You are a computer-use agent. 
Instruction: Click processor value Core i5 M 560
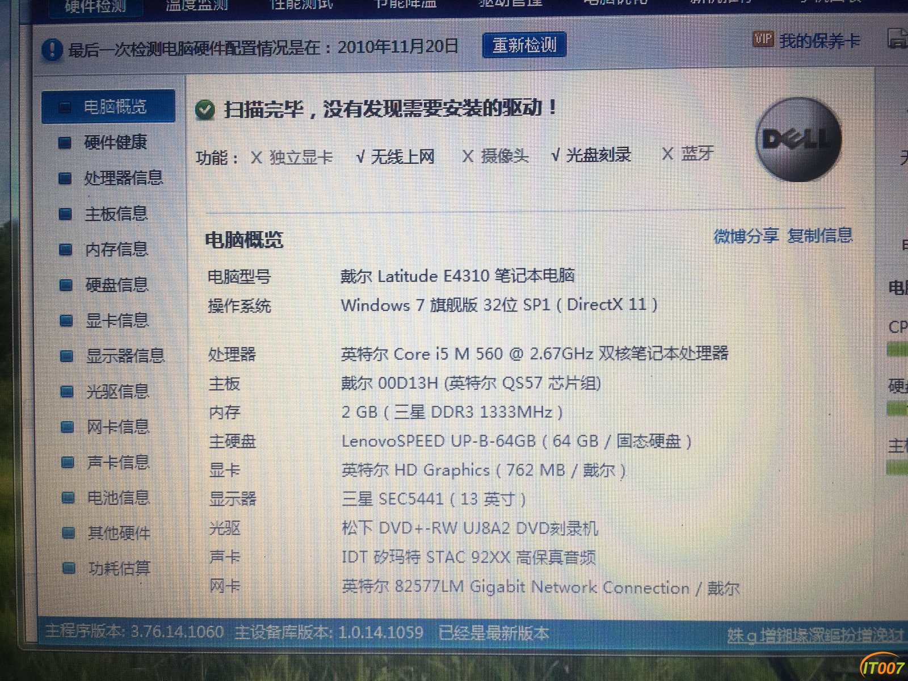coord(535,354)
